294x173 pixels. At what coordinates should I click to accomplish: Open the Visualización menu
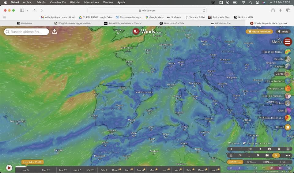58,2
